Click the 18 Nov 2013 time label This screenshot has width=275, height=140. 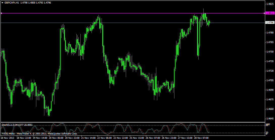click(7, 138)
